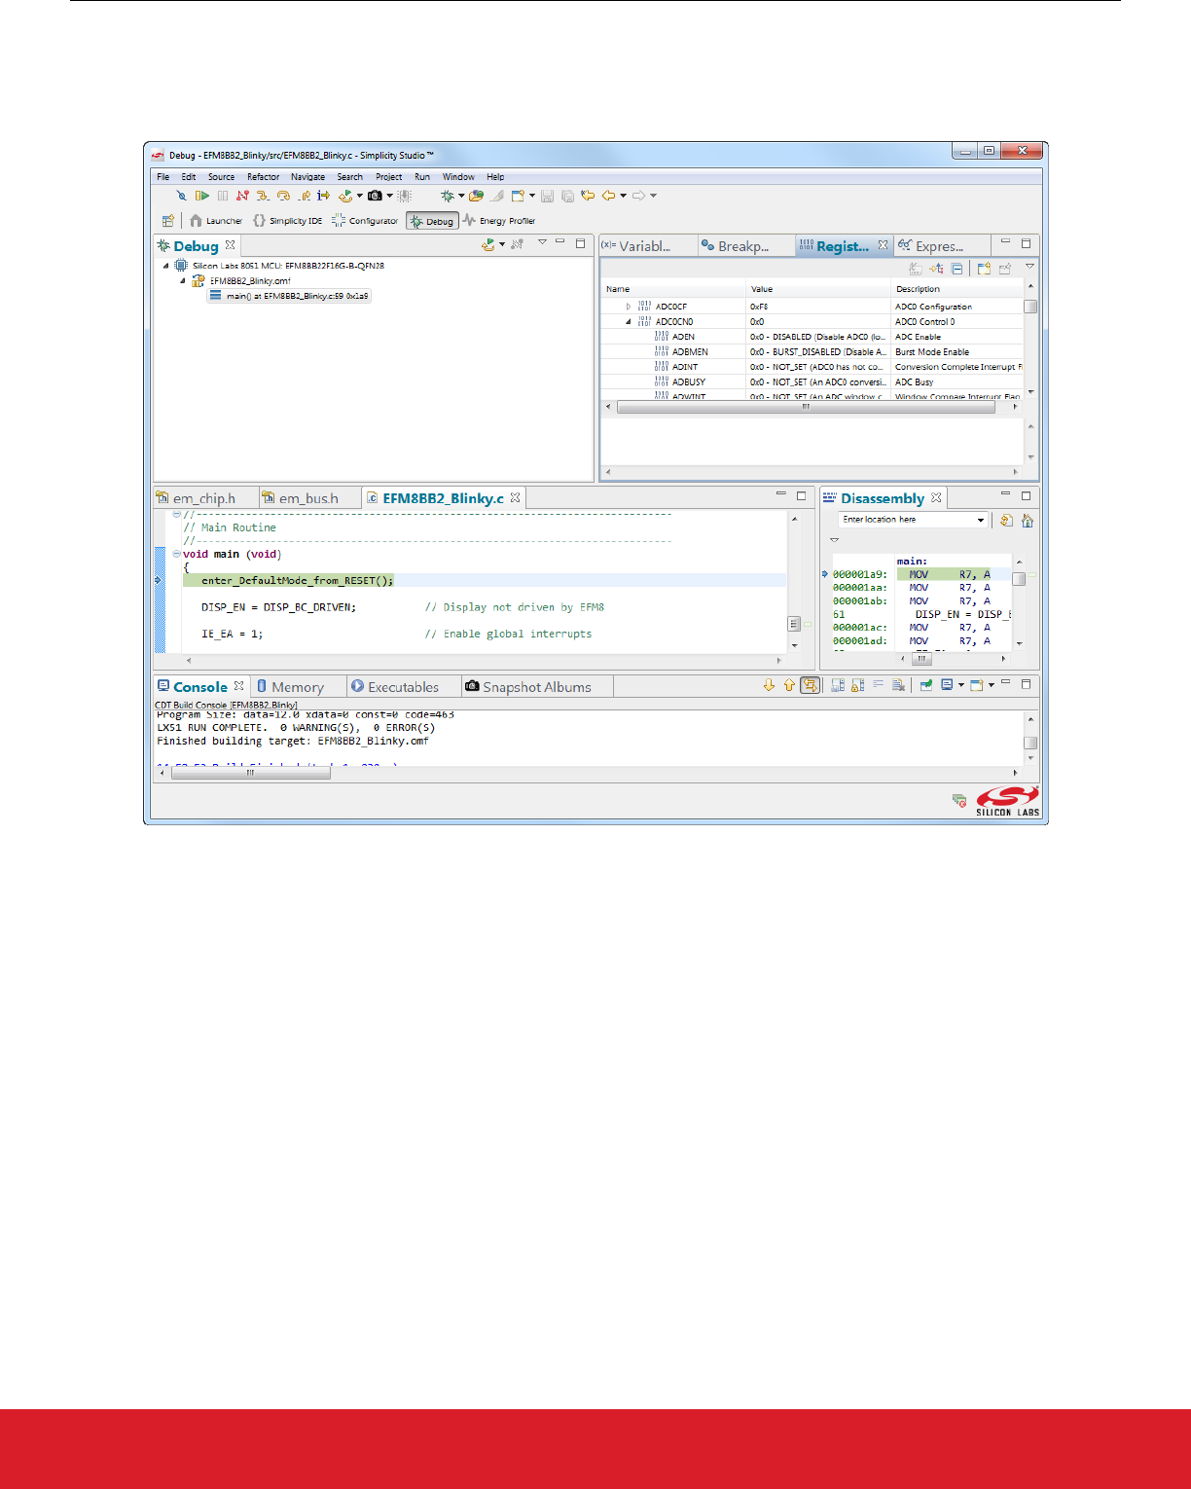Collapse Silicon Labs 8051 MCU tree node
The image size is (1191, 1489).
pos(165,266)
